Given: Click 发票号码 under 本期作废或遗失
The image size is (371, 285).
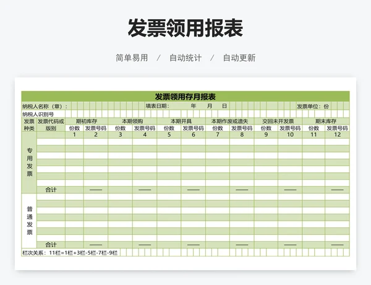Looking at the screenshot, I should click(x=242, y=128).
